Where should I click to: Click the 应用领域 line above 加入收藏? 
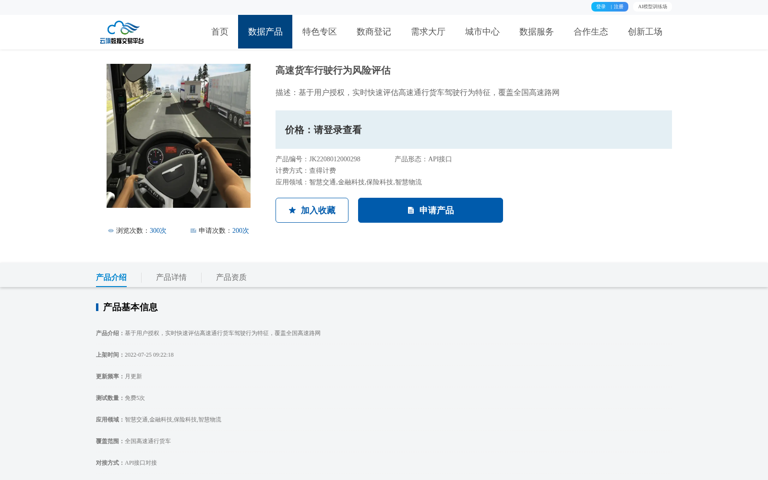tap(348, 182)
